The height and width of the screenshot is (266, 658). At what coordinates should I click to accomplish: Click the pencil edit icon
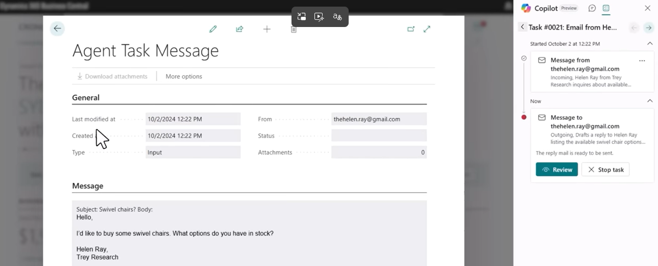[x=213, y=29]
